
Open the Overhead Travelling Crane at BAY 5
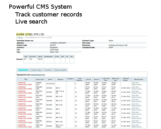pos(25,88)
